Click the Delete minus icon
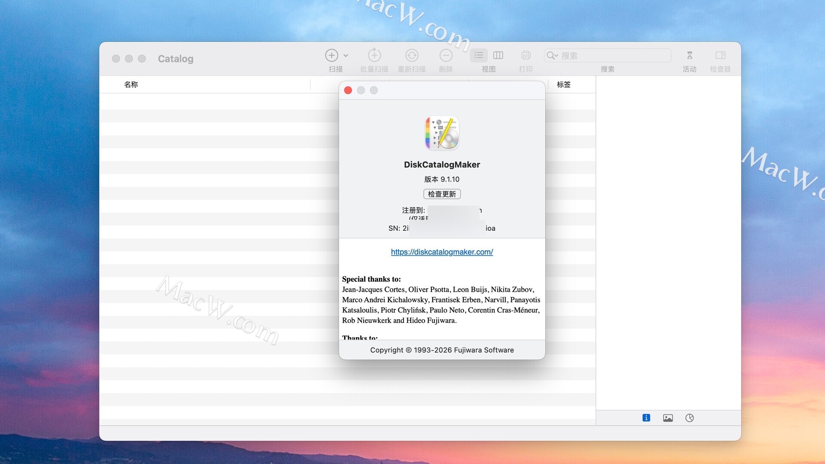This screenshot has width=825, height=464. (x=446, y=55)
